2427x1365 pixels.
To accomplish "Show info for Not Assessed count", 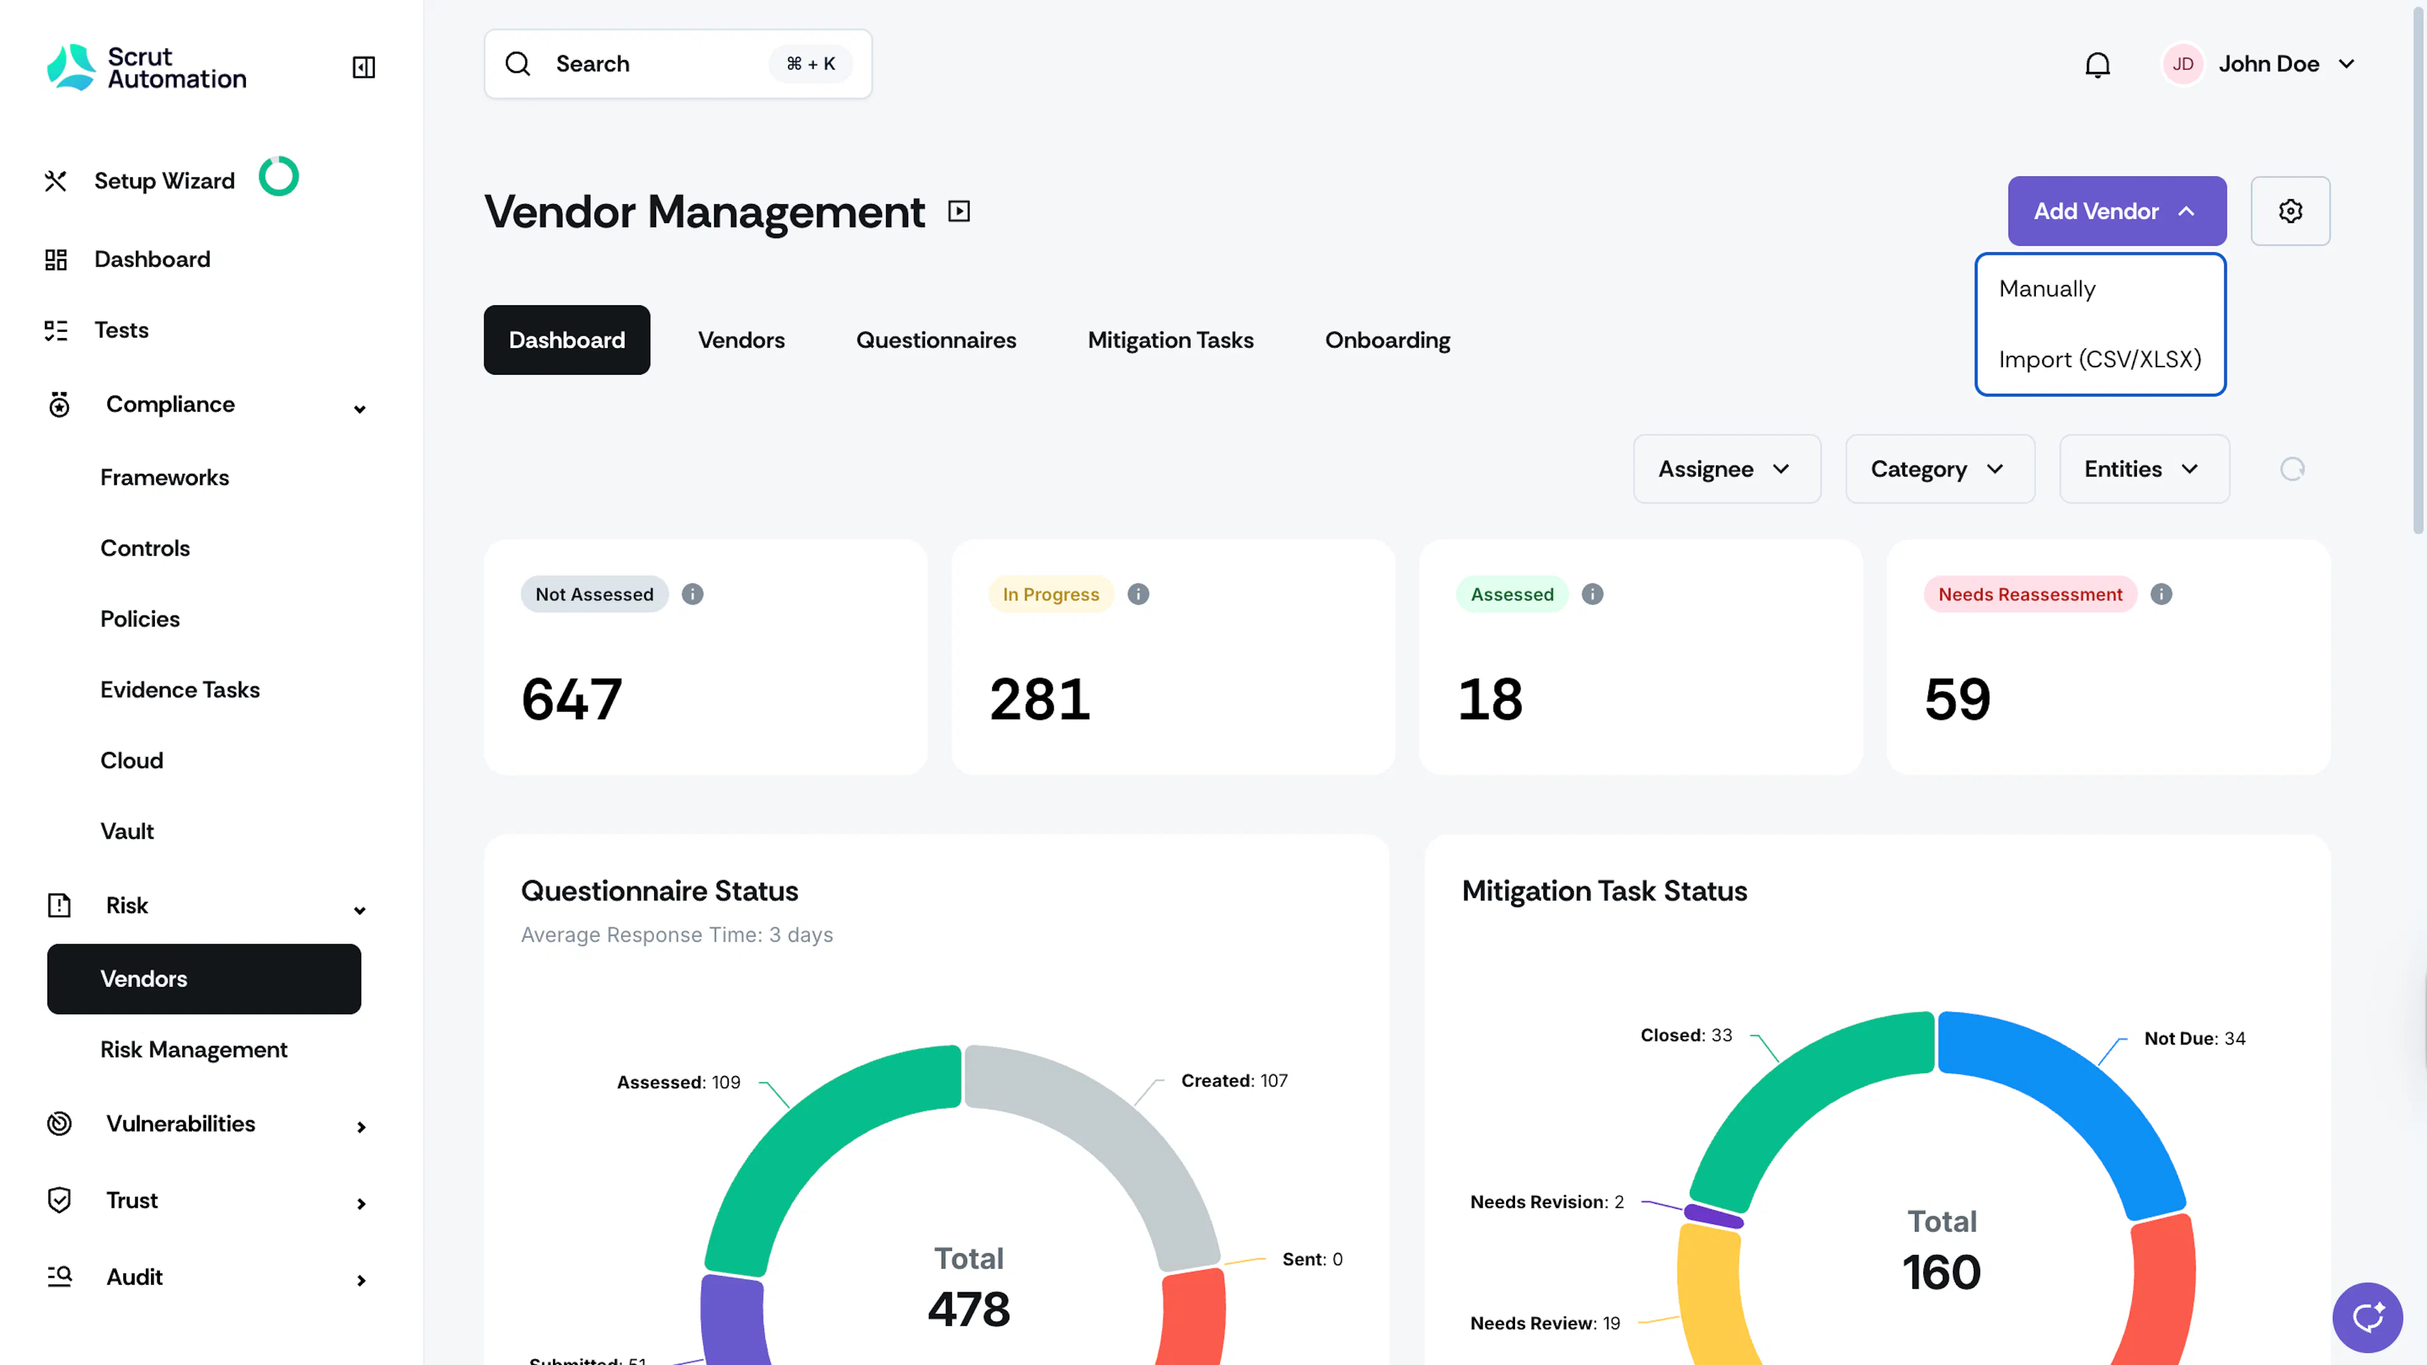I will tap(693, 595).
